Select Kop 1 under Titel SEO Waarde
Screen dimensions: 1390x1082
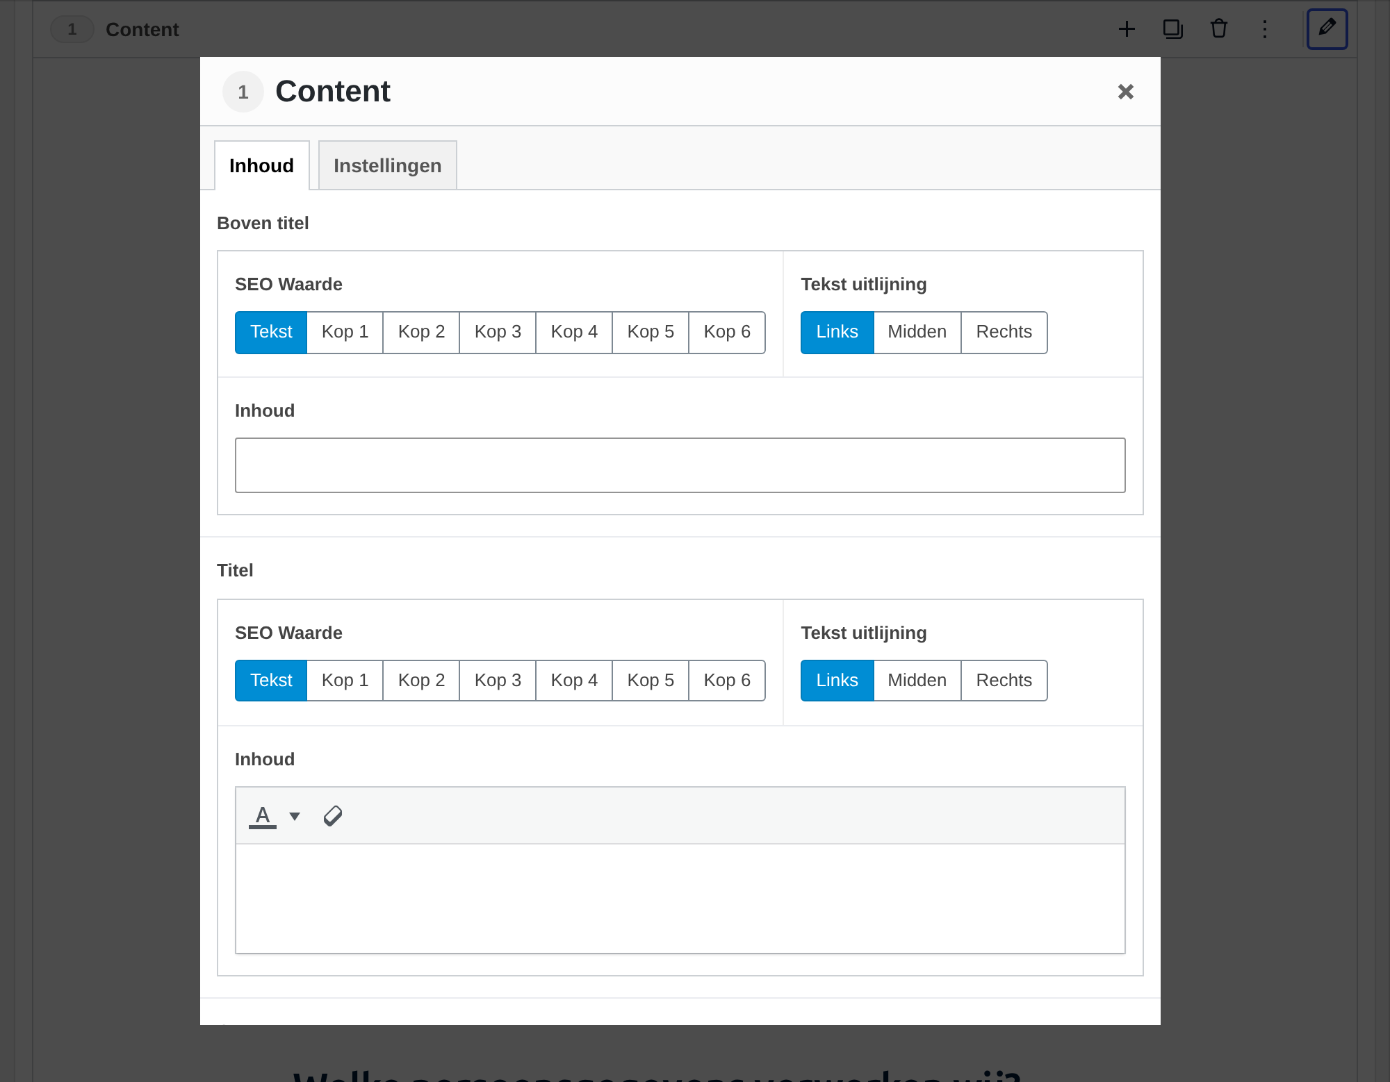point(345,681)
